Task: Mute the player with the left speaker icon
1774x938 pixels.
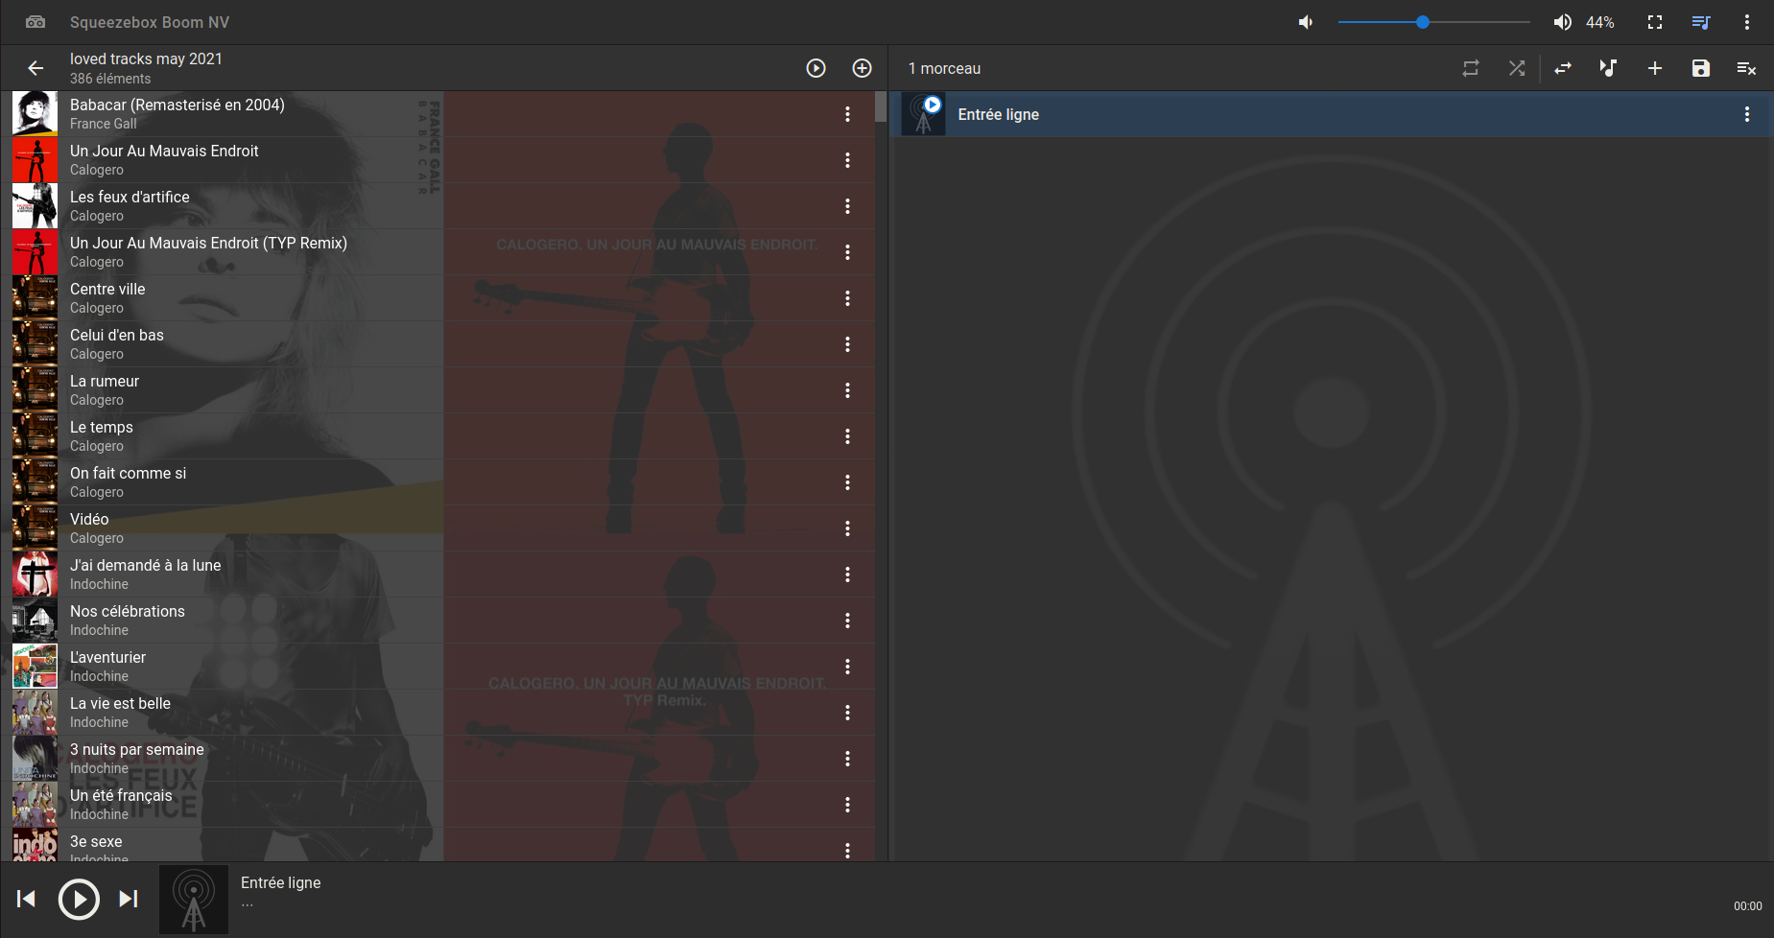Action: (1306, 22)
